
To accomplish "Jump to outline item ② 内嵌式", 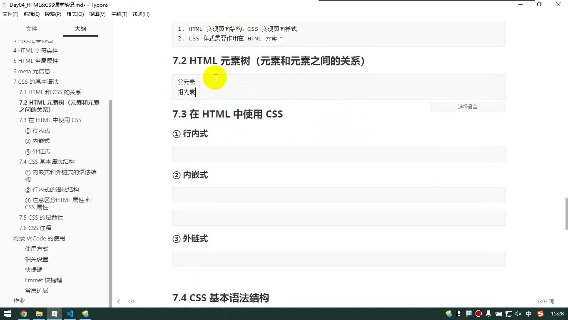I will 37,141.
